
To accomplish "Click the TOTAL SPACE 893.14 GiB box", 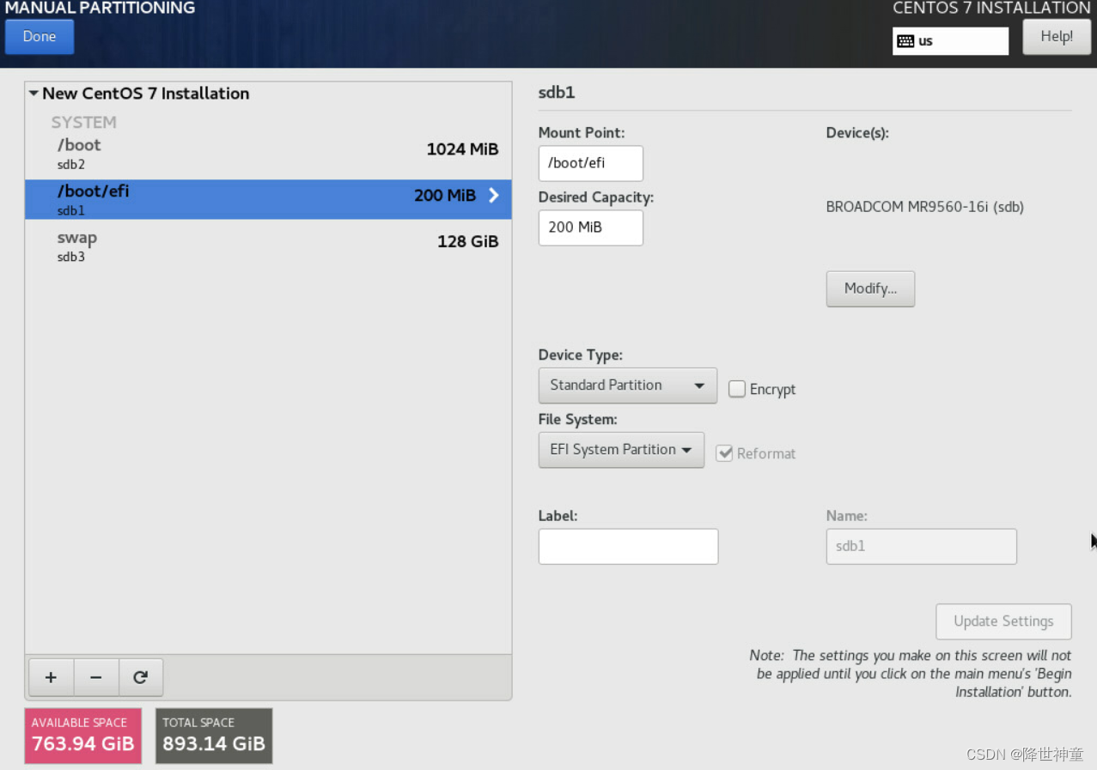I will [x=214, y=736].
